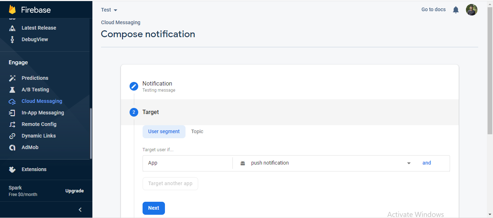Expand the push notification app selector
This screenshot has width=493, height=218.
(x=408, y=163)
